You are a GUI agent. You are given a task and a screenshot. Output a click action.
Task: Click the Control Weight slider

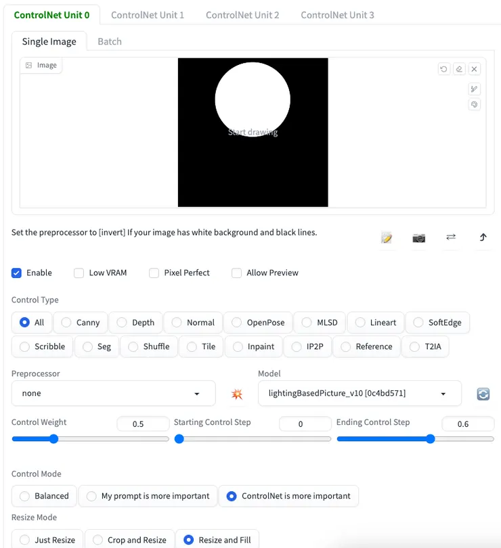pyautogui.click(x=90, y=439)
